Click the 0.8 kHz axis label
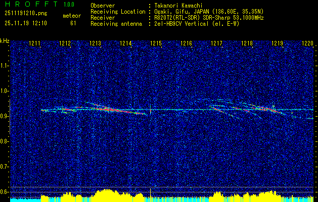The image size is (318, 202). point(5,141)
